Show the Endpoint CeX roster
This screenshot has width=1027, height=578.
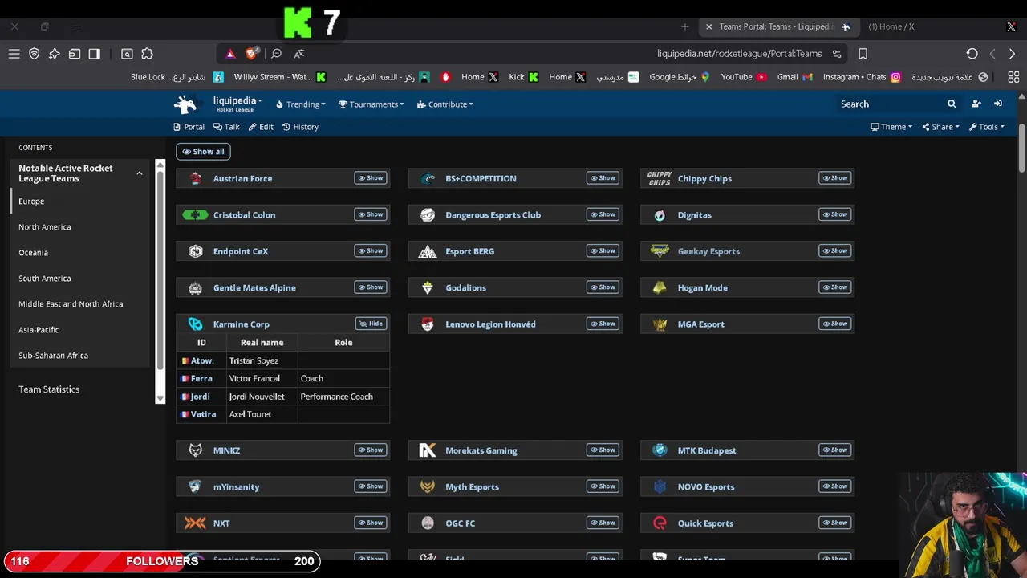(x=371, y=250)
